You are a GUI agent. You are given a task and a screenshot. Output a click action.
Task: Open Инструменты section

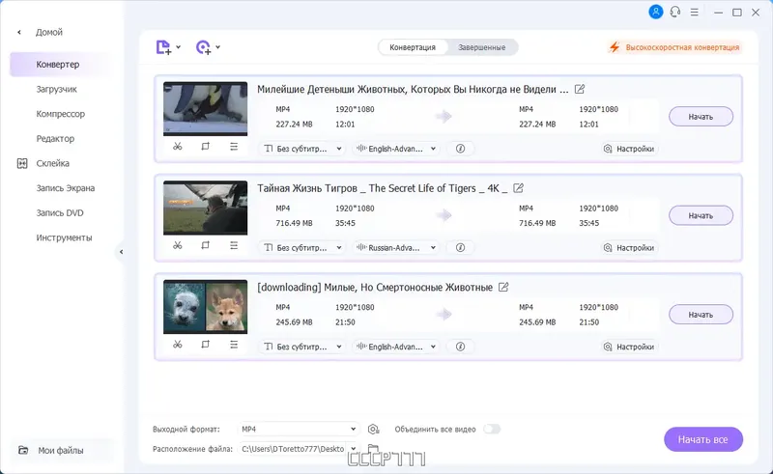click(64, 237)
